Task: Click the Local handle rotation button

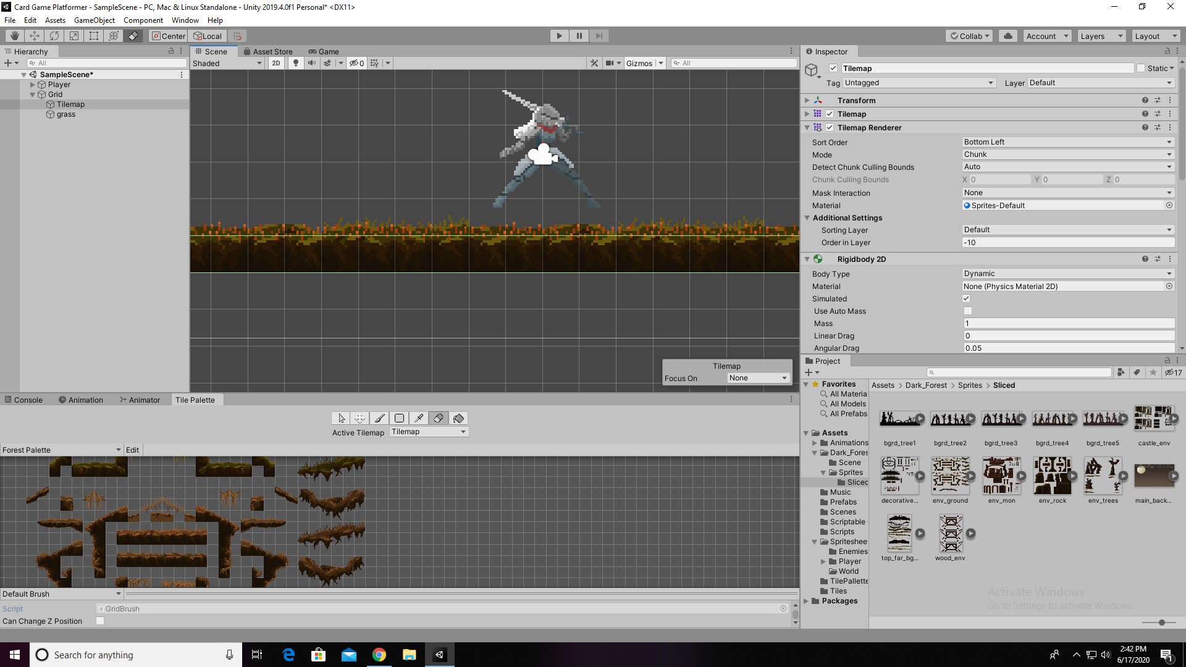Action: click(x=208, y=36)
